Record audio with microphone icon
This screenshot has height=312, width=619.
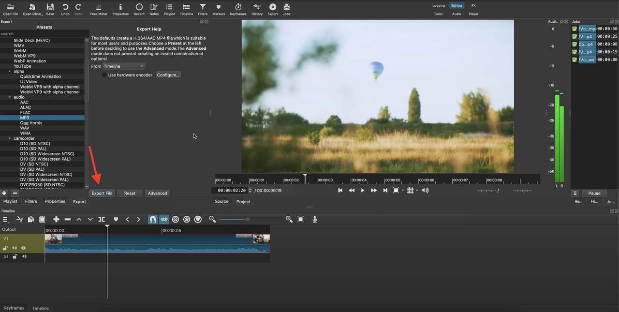click(x=315, y=220)
